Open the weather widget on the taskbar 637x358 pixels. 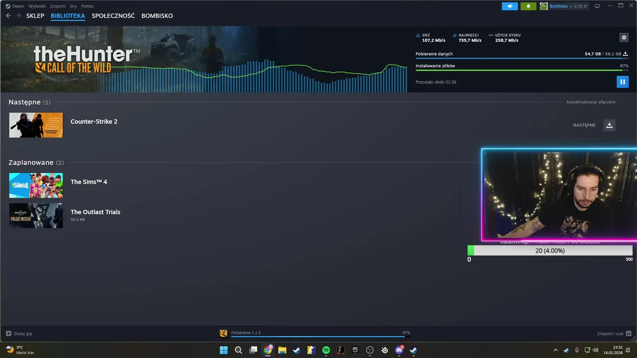click(x=20, y=350)
